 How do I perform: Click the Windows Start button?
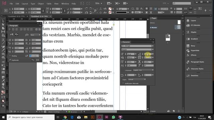pos(3,117)
